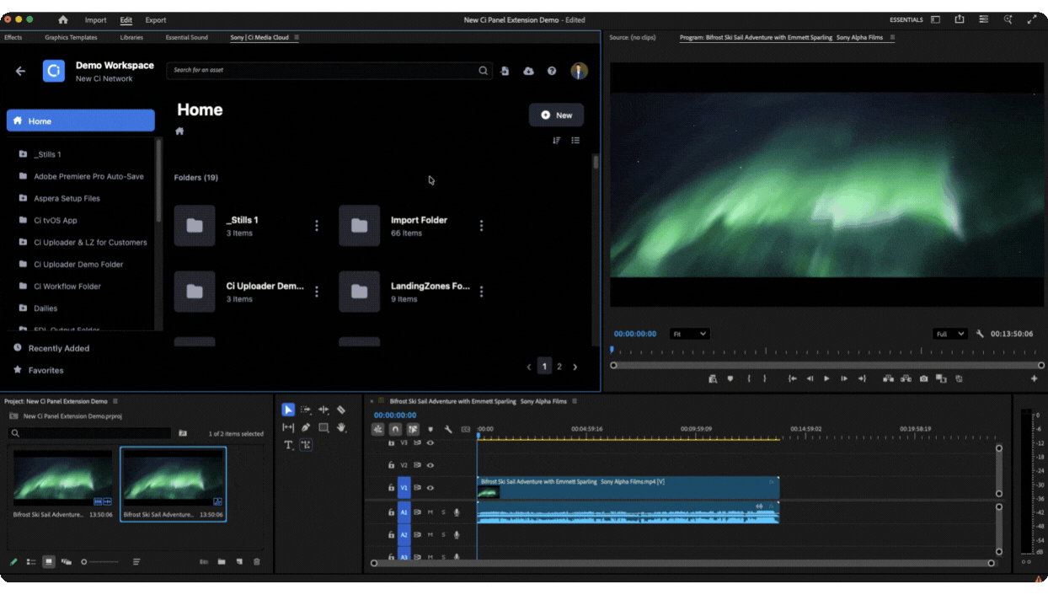Click the Program Monitor time ruler
This screenshot has width=1048, height=595.
827,352
